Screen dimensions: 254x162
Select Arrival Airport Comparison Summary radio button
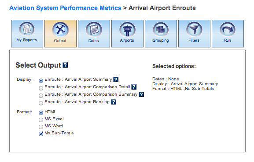point(41,95)
